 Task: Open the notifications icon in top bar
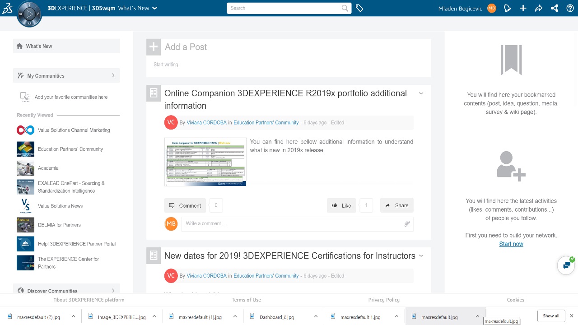(508, 8)
